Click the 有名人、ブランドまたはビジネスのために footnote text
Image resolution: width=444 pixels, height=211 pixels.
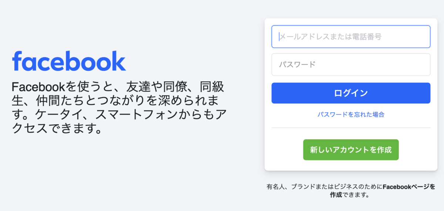click(324, 187)
